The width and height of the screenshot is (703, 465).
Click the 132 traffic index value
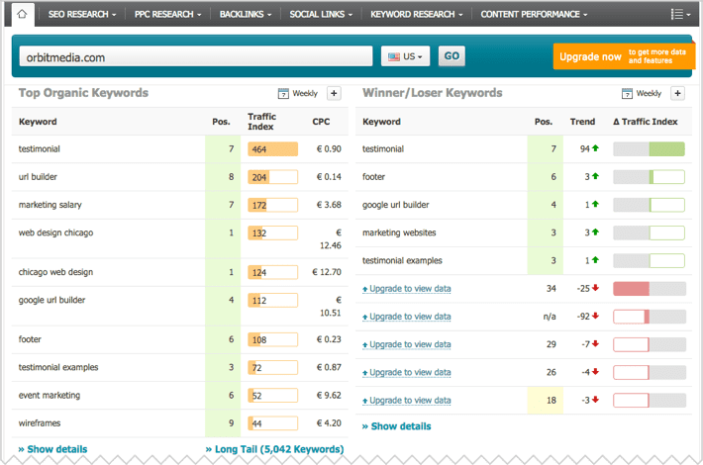point(259,232)
